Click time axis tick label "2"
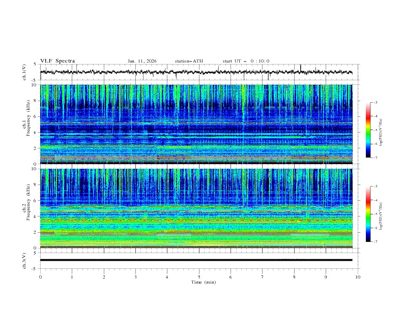This screenshot has width=403, height=311. pyautogui.click(x=104, y=277)
